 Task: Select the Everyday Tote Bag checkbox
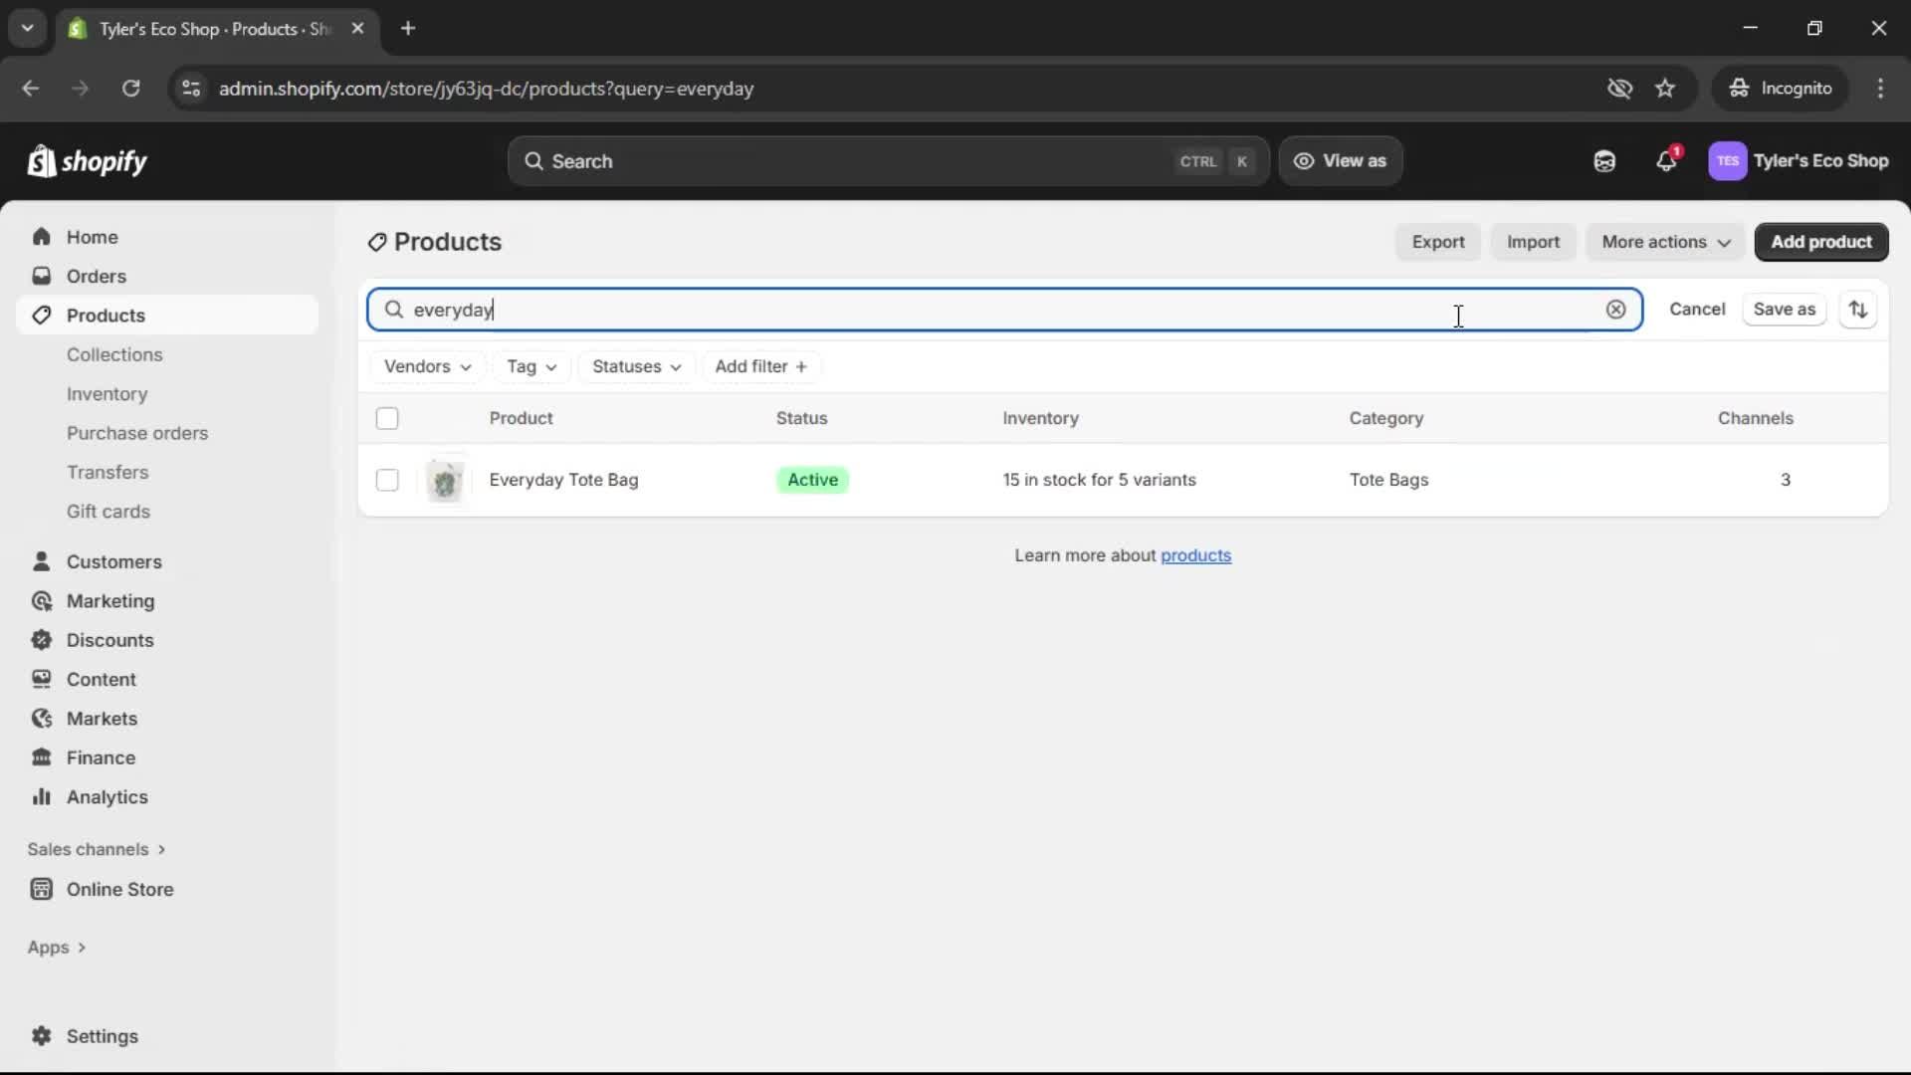click(x=387, y=480)
